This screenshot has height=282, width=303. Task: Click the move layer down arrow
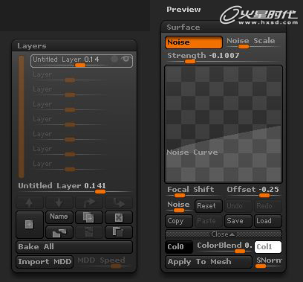[x=59, y=202]
